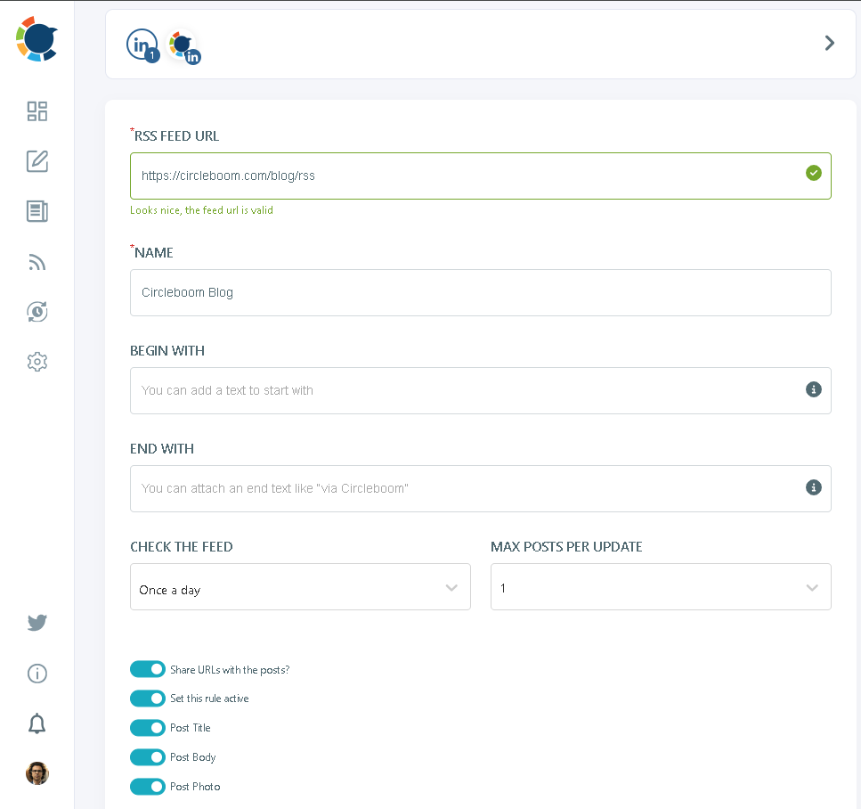Click the Twitter icon in the sidebar
Viewport: 861px width, 809px height.
[x=37, y=622]
